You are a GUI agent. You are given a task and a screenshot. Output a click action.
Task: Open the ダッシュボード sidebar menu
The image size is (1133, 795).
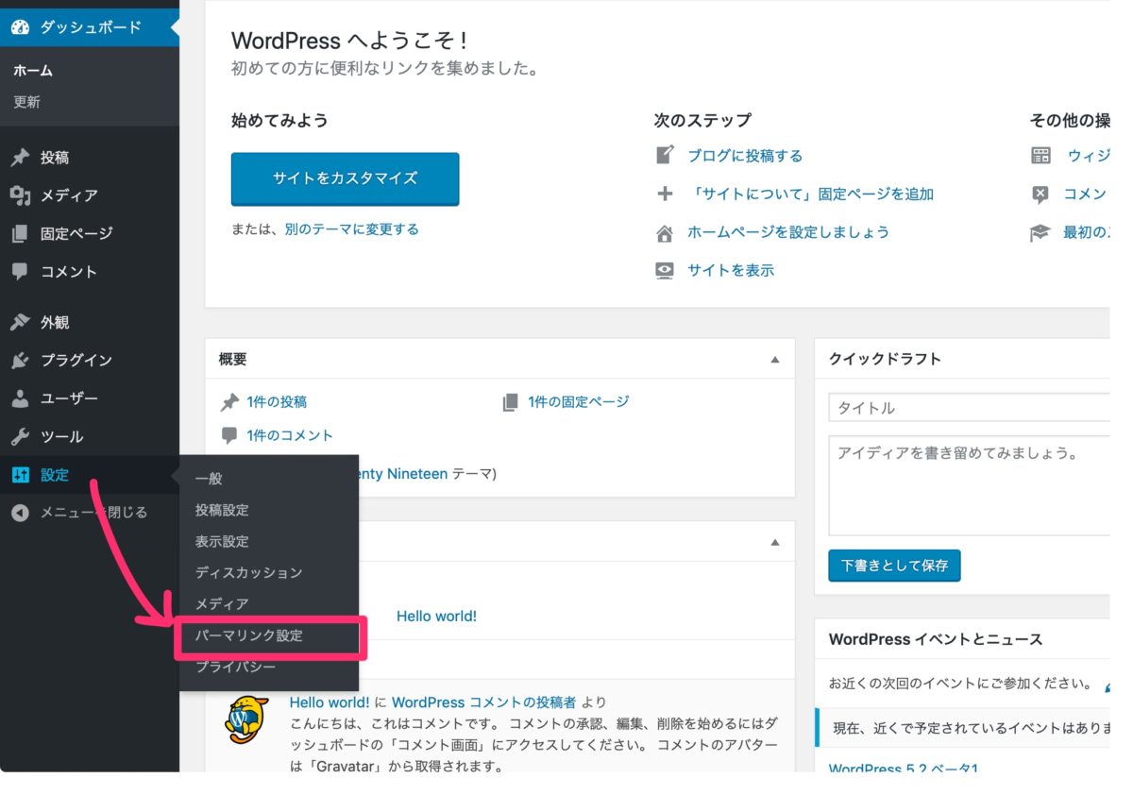(x=90, y=27)
